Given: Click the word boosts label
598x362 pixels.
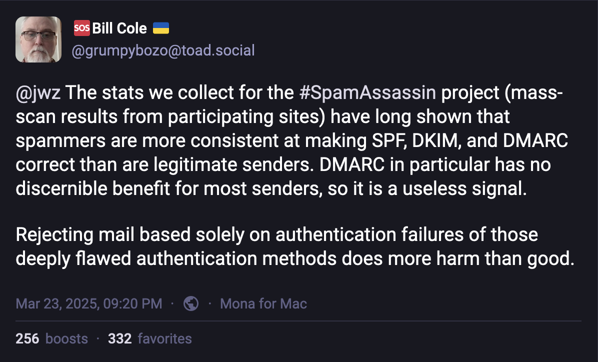Looking at the screenshot, I should coord(66,338).
